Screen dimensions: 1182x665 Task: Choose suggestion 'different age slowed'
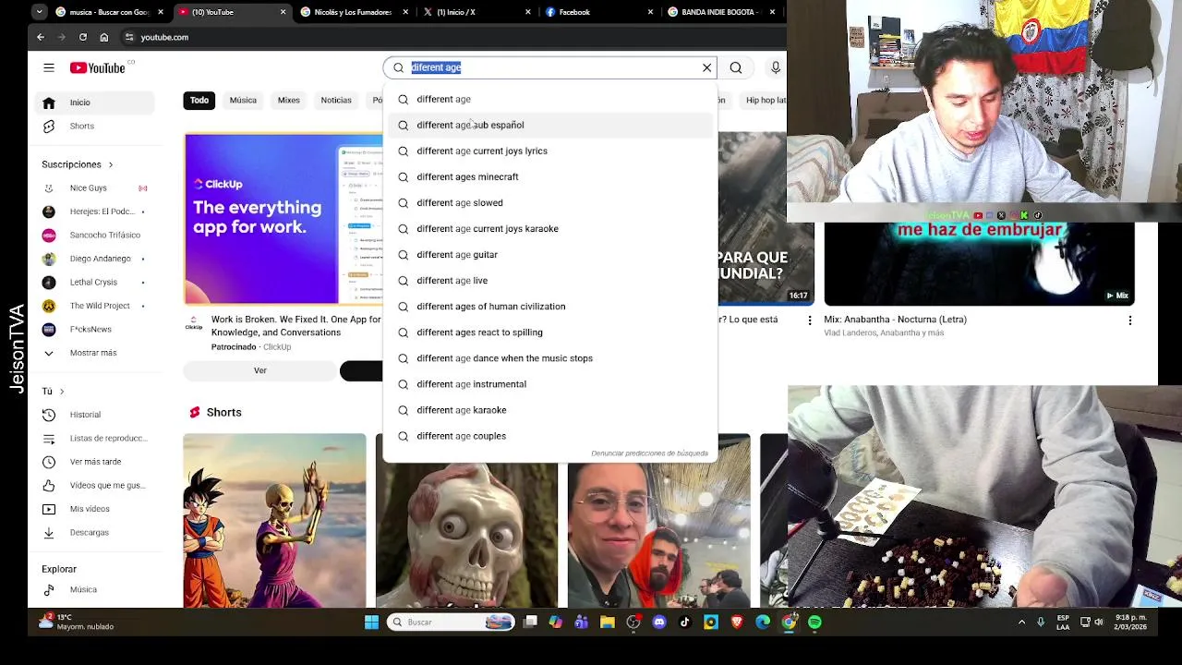click(550, 202)
